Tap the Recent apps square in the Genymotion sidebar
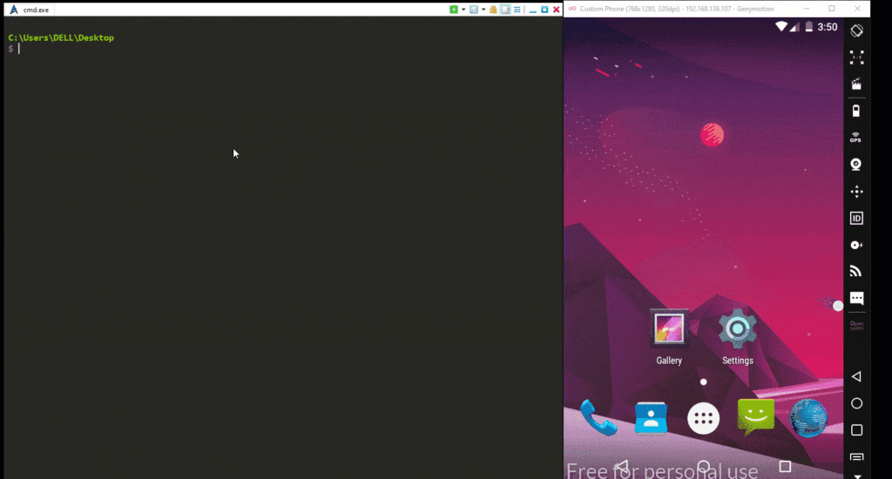Viewport: 892px width, 479px height. [857, 430]
